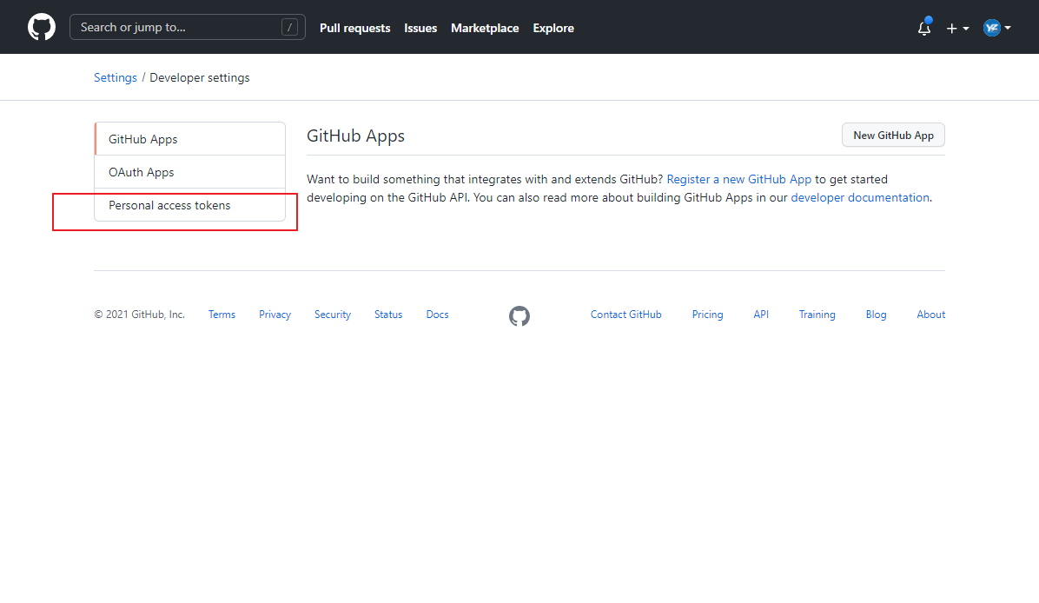Open Docs footer link
This screenshot has width=1039, height=603.
[x=437, y=315]
